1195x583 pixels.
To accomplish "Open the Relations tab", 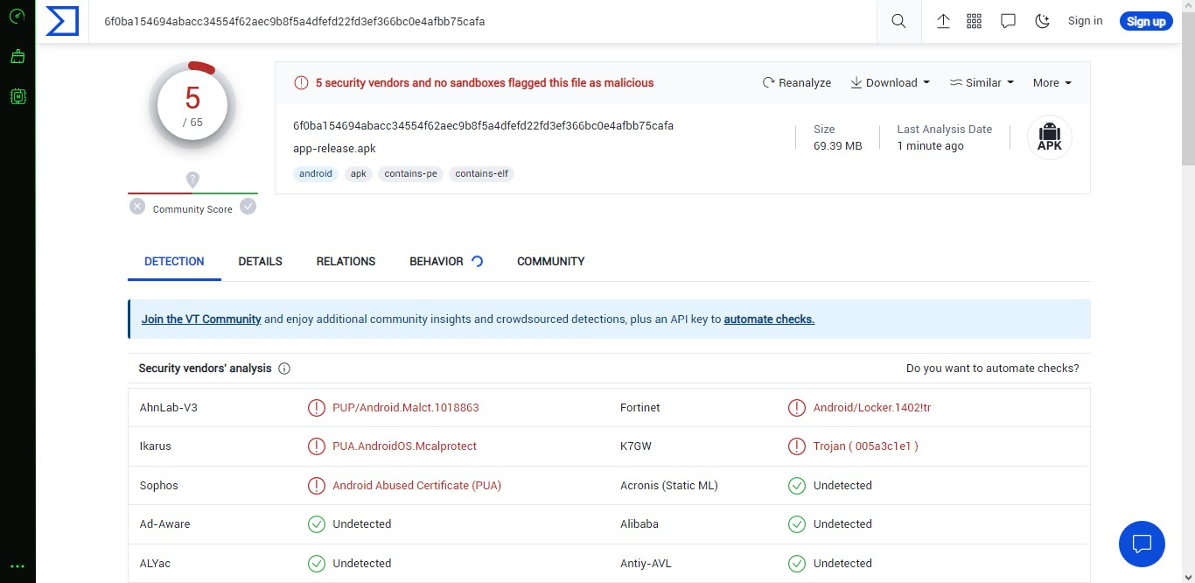I will pos(346,261).
